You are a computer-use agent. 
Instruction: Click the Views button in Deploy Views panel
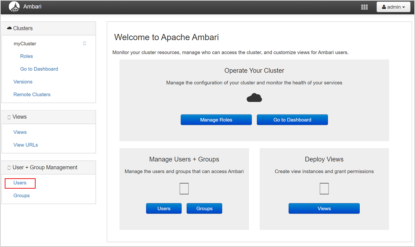point(324,208)
